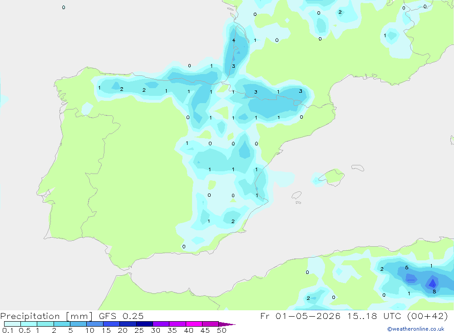This screenshot has height=333, width=454.
Task: Pick the legend swatch between 15 and 20
Action: pyautogui.click(x=111, y=324)
